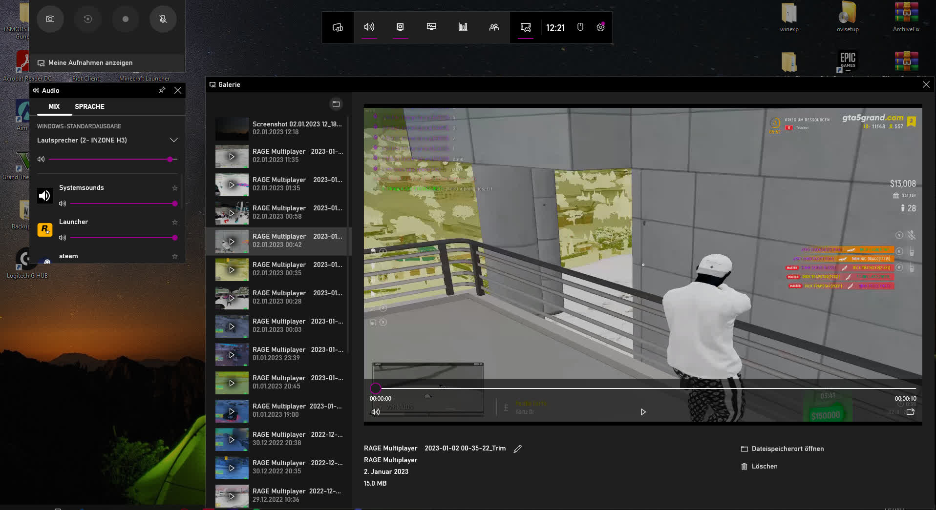
Task: Select recording from 02.01.2023 00:42
Action: (x=279, y=241)
